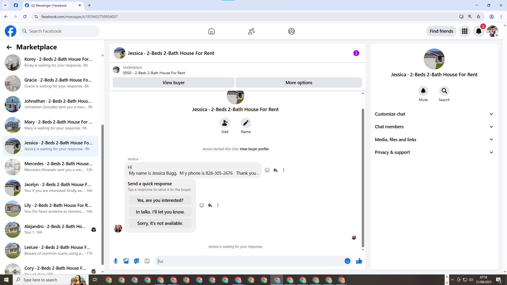Search within the conversation
This screenshot has width=507, height=285.
coord(444,91)
